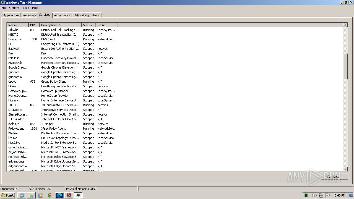
Task: Open Windows Media Player taskbar icon
Action: click(x=41, y=195)
